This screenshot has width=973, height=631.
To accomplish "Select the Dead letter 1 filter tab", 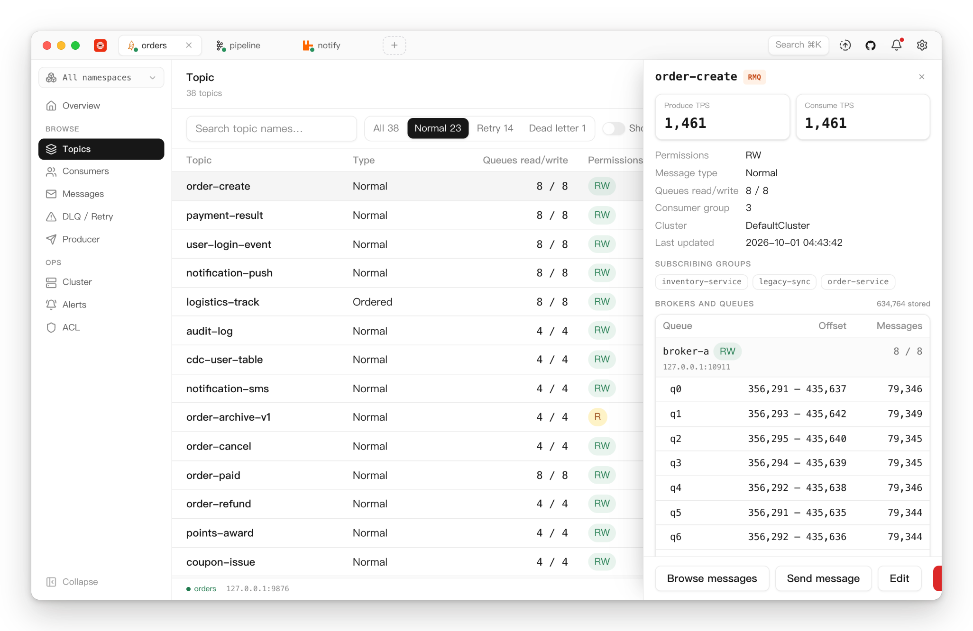I will click(557, 128).
